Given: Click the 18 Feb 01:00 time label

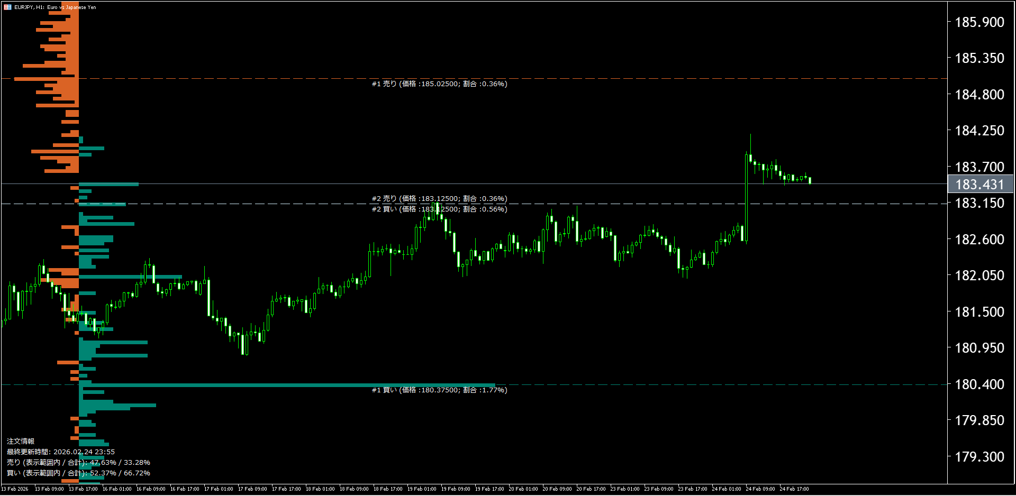Looking at the screenshot, I should click(x=320, y=489).
